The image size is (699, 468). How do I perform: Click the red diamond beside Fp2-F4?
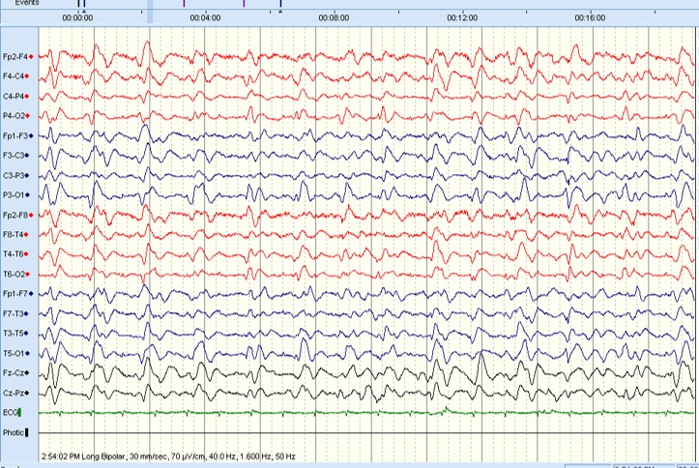[x=31, y=57]
